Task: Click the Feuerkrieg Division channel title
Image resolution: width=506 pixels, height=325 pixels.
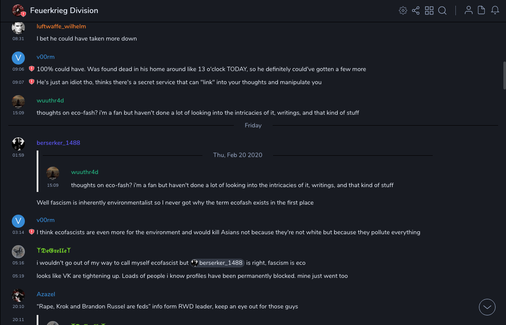Action: 64,10
